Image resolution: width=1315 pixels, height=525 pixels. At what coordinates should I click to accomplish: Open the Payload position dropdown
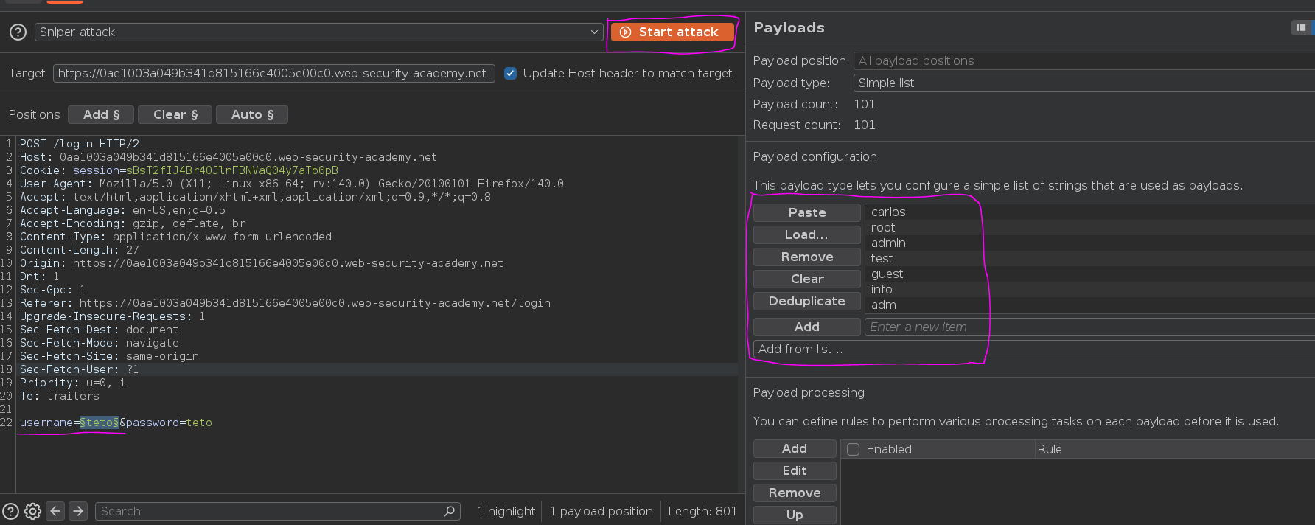[1084, 60]
